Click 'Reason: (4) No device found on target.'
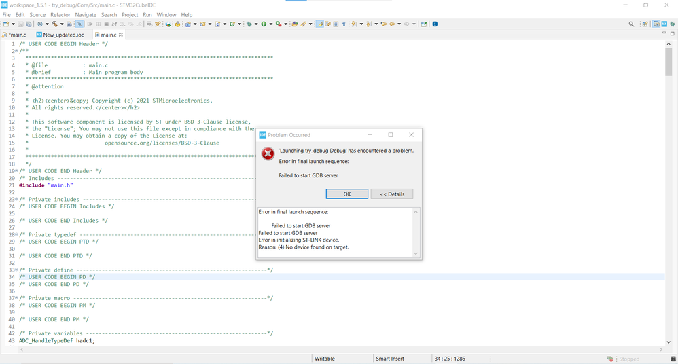The image size is (678, 364). pos(304,247)
